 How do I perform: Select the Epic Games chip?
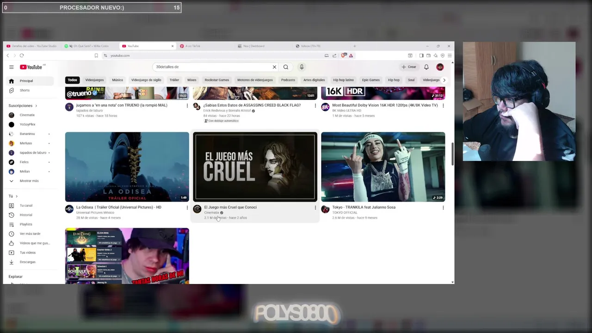tap(371, 80)
